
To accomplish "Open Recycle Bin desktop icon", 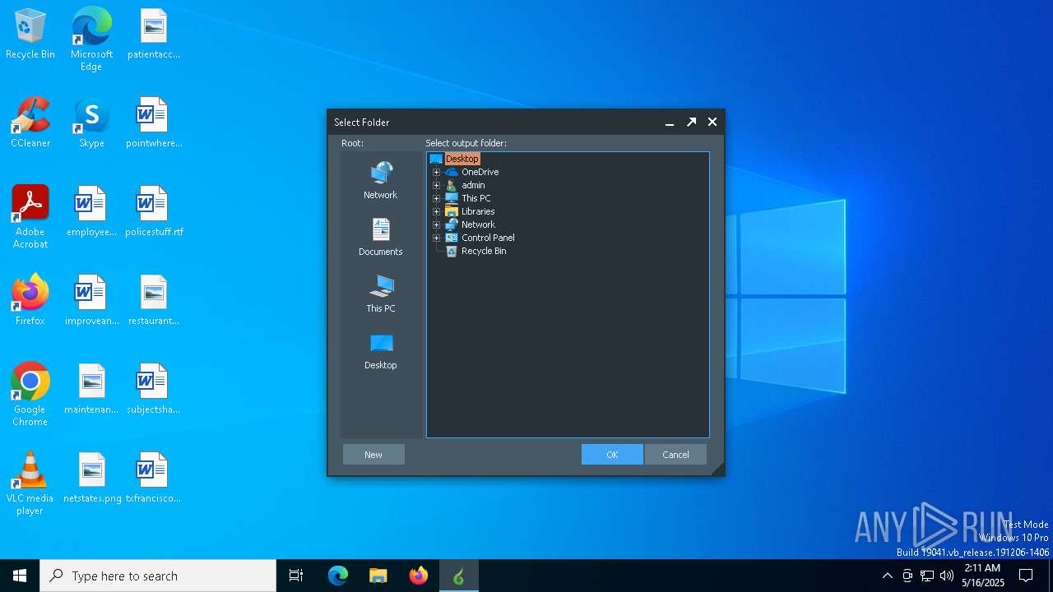I will (x=30, y=35).
